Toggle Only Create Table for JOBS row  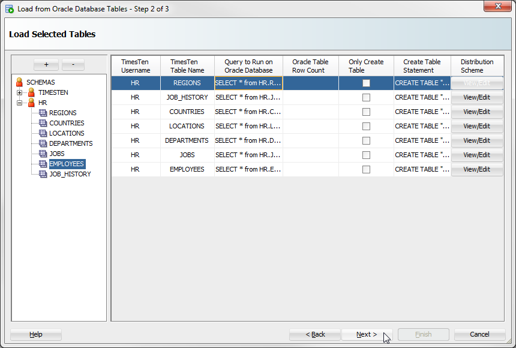coord(366,155)
